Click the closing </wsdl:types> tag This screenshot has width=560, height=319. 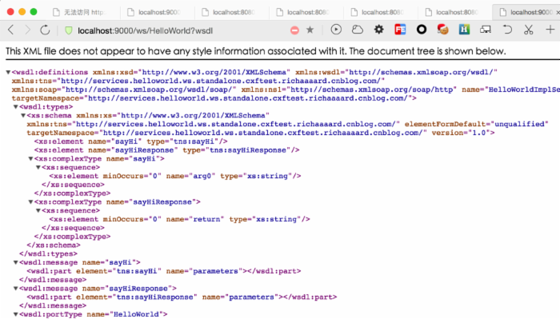tap(48, 254)
